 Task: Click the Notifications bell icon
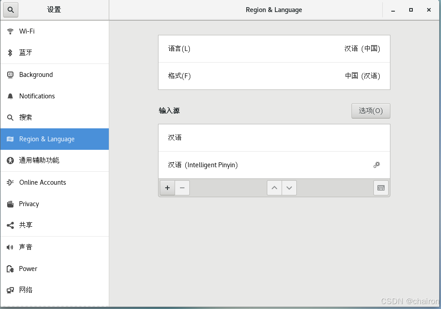10,96
